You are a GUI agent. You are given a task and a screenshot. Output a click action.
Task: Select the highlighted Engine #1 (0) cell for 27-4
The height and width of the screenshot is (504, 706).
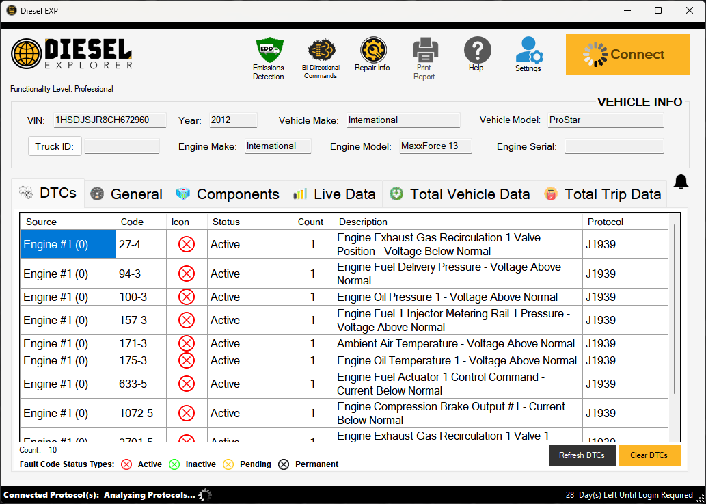(x=68, y=244)
